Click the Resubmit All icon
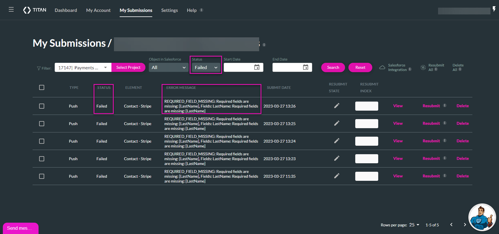Image resolution: width=499 pixels, height=234 pixels. pos(423,67)
